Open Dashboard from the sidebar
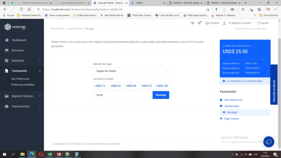Image resolution: width=281 pixels, height=158 pixels. coord(19,40)
